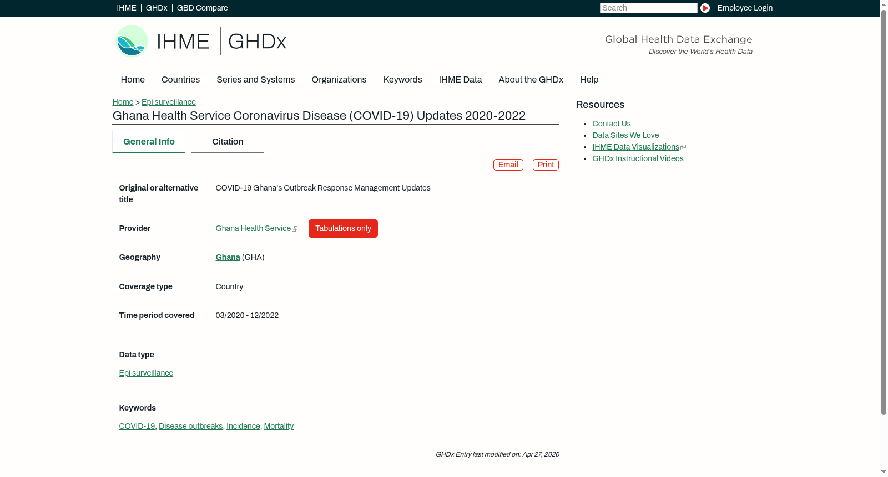
Task: Click the Print button
Action: point(546,165)
